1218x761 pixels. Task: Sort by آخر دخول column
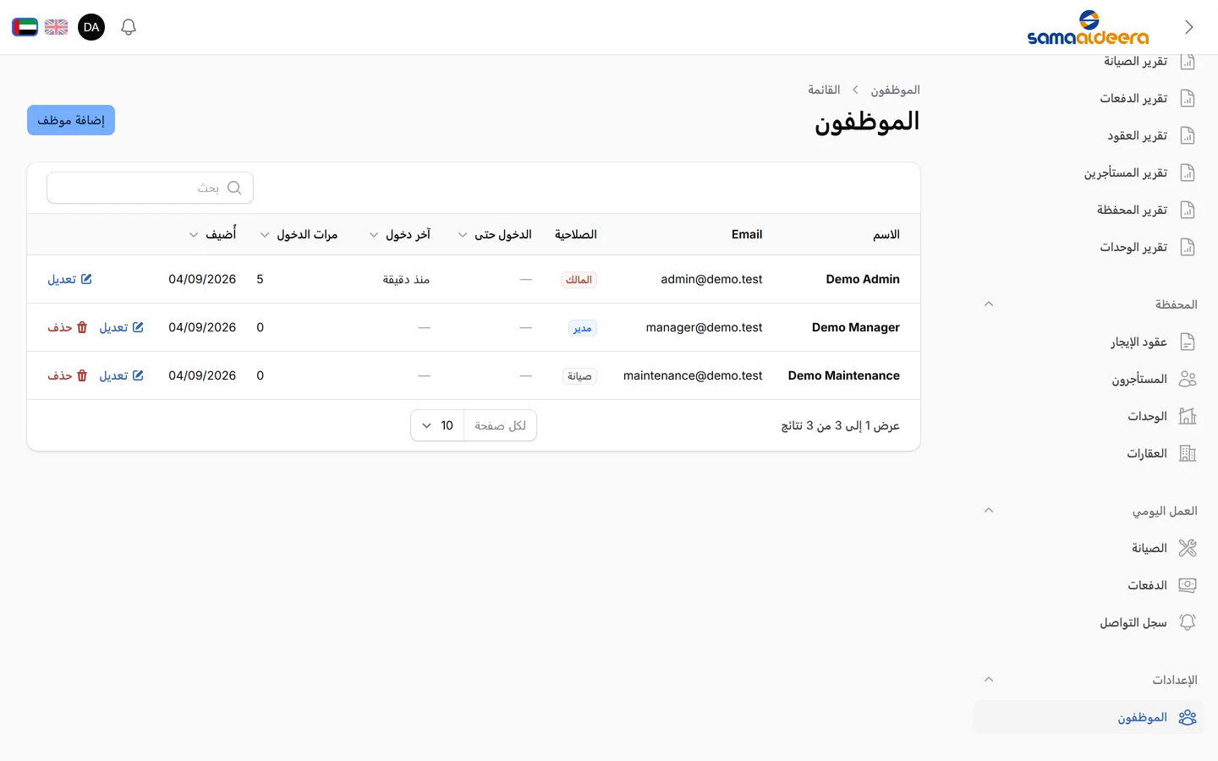pyautogui.click(x=399, y=234)
